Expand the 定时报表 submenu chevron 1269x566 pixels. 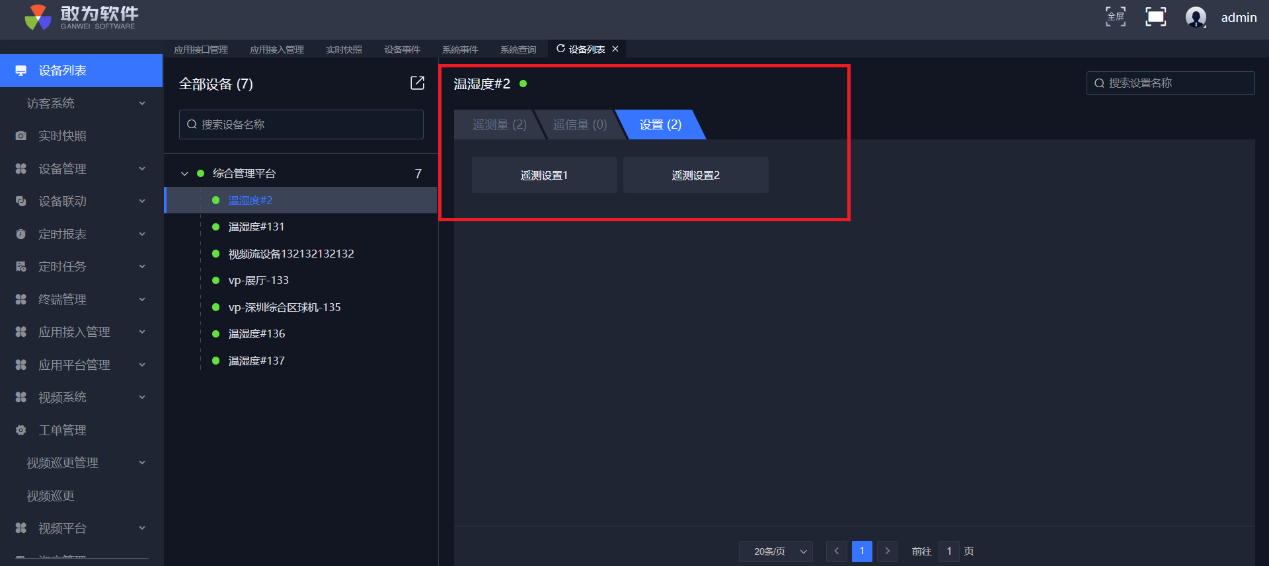click(142, 234)
